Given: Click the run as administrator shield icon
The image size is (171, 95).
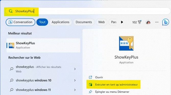Looking at the screenshot, I should click(91, 85).
